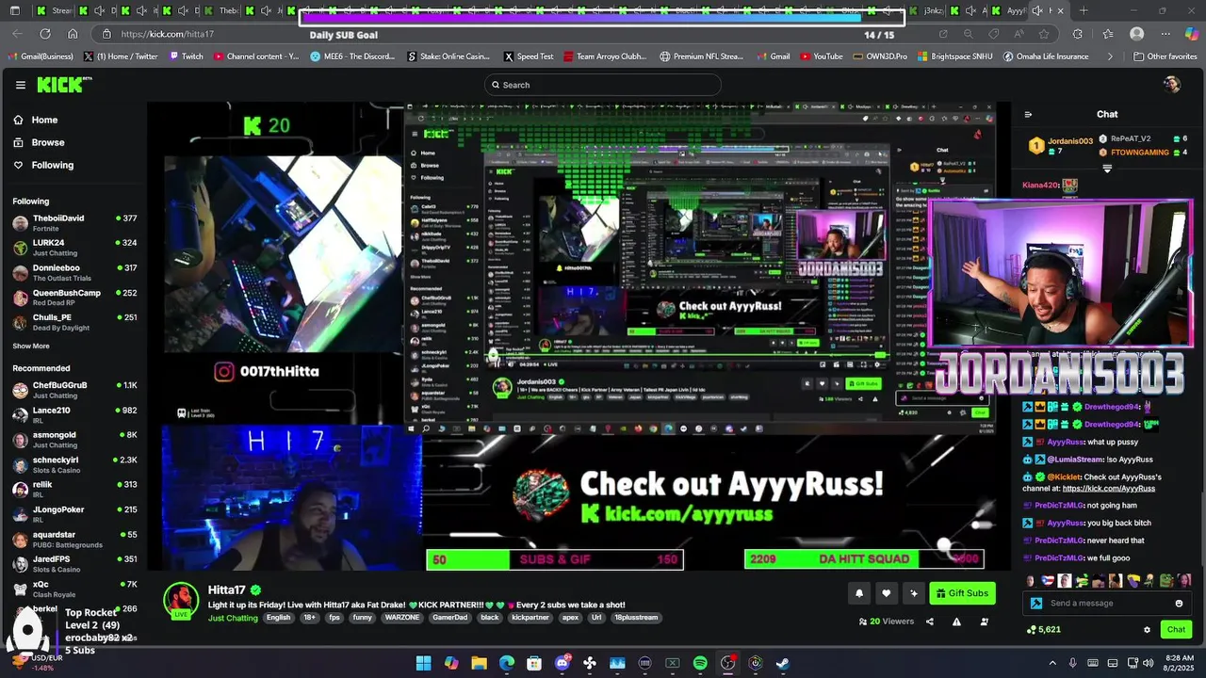Send the chat message with Chat button
Image resolution: width=1206 pixels, height=678 pixels.
(1176, 630)
